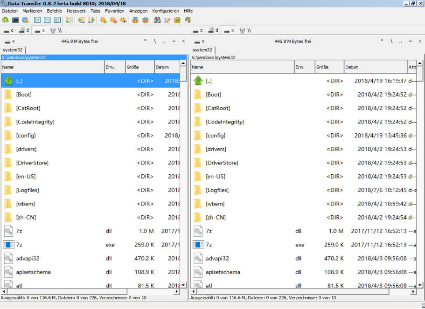Open the Tabs menu
This screenshot has width=425, height=309.
pyautogui.click(x=96, y=11)
